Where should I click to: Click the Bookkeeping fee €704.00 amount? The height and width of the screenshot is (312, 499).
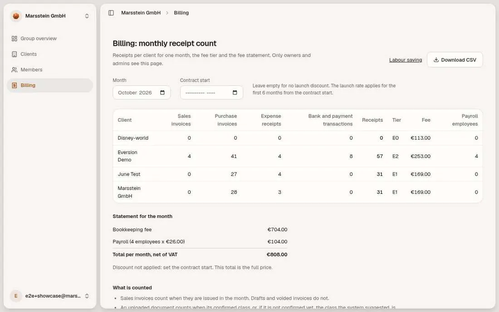(x=277, y=229)
